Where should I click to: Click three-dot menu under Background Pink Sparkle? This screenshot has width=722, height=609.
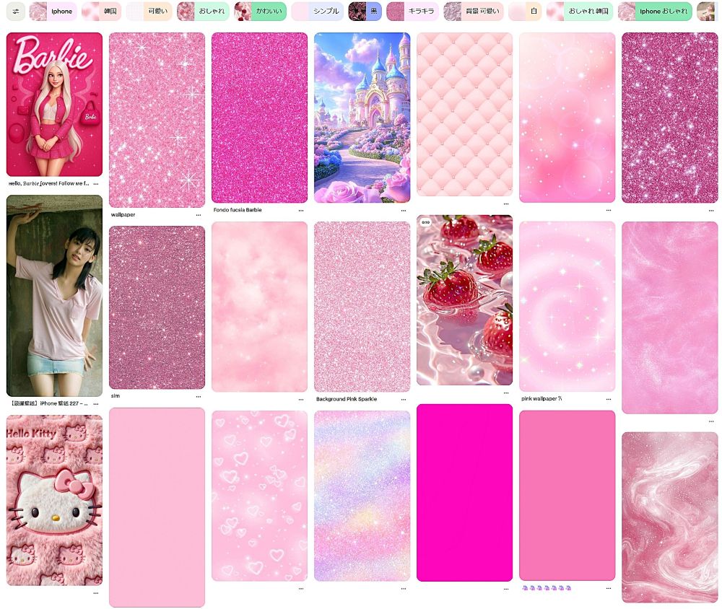point(404,399)
